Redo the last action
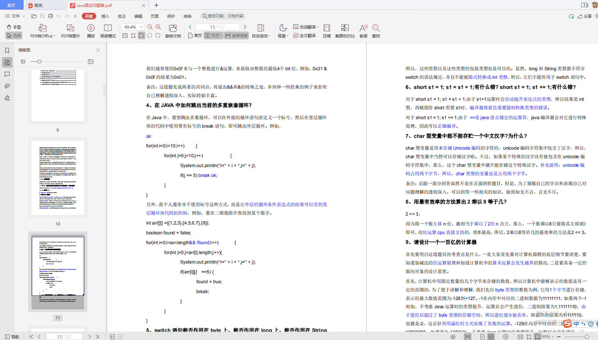Screen dimensions: 598x340 coord(67,16)
